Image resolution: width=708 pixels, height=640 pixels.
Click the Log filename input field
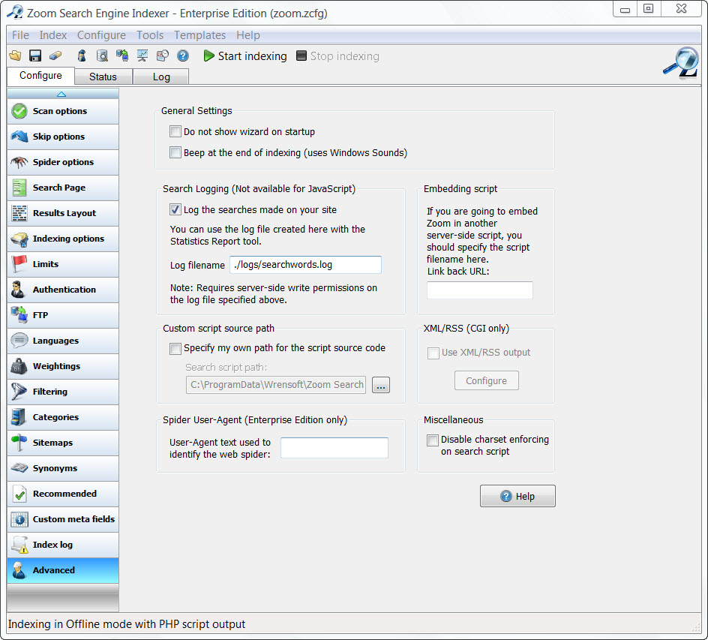306,265
